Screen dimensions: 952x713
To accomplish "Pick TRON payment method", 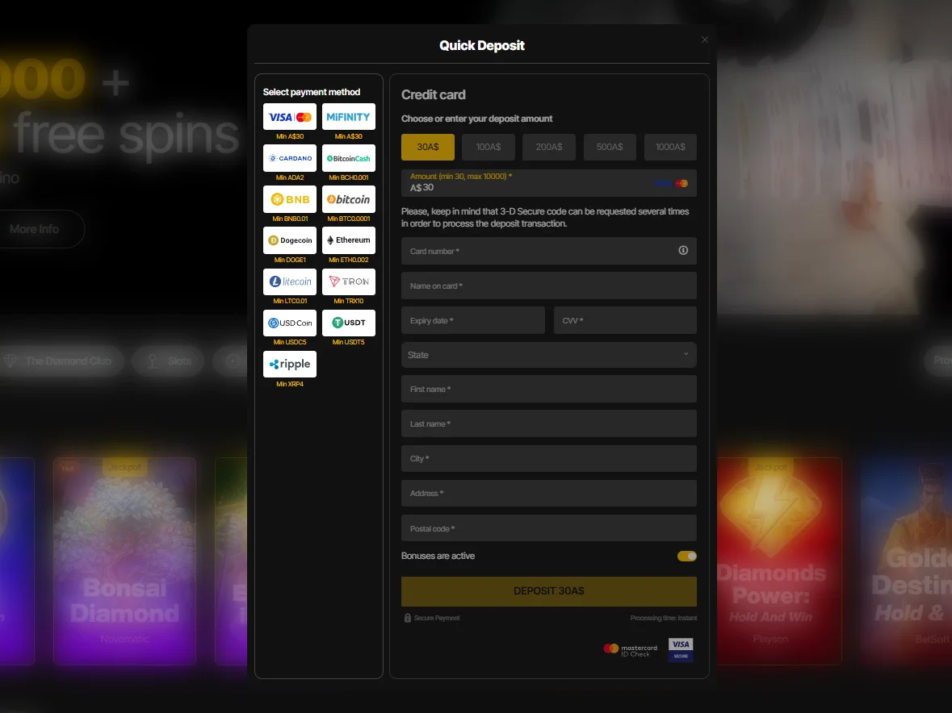I will coord(349,281).
